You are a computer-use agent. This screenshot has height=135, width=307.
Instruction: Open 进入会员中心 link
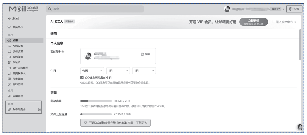pos(284,22)
